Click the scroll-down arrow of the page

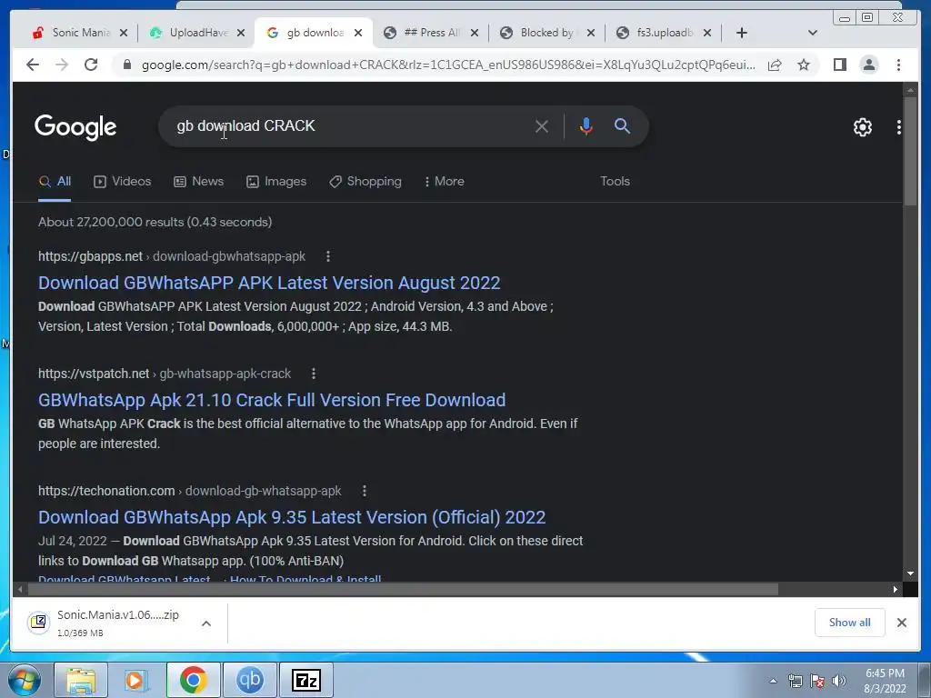[910, 573]
